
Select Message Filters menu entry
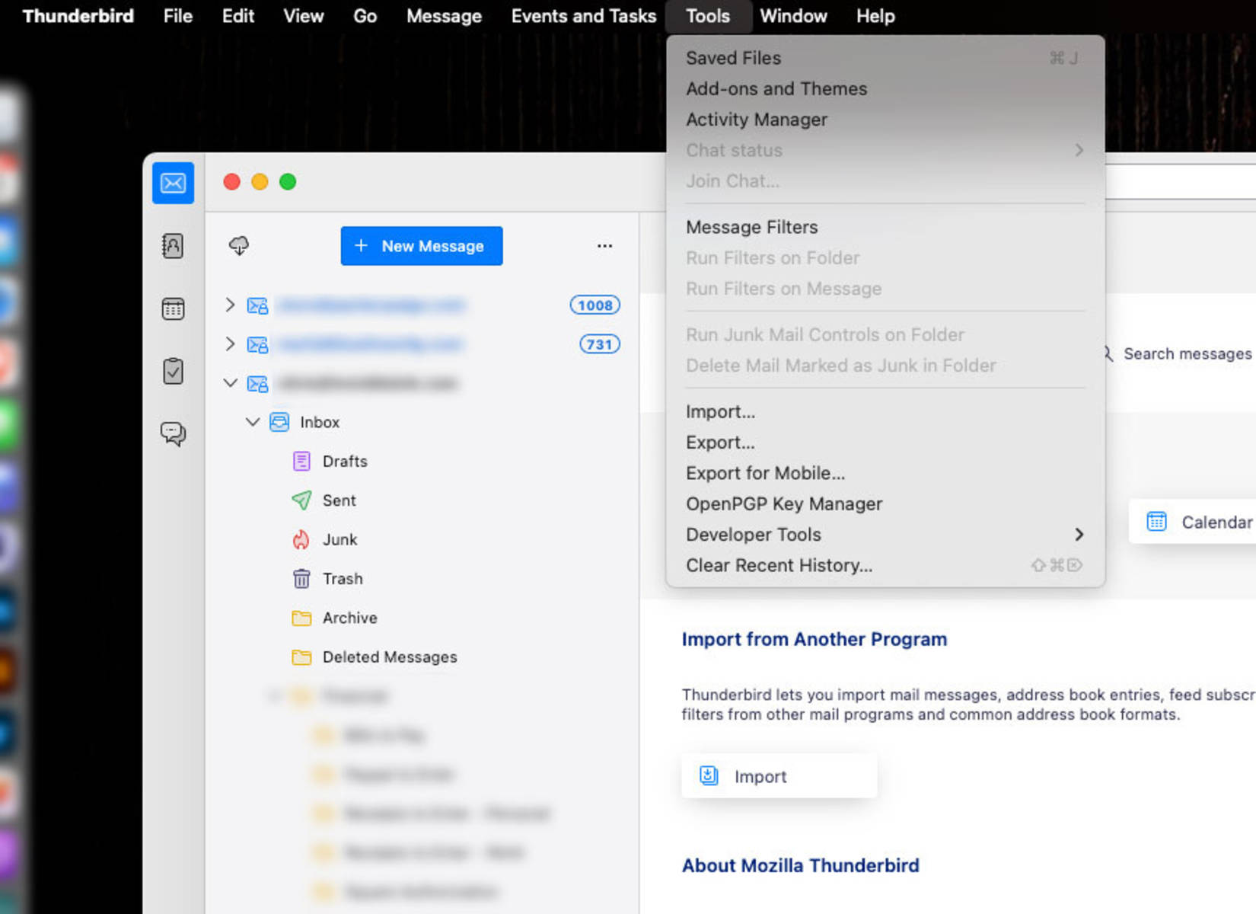click(885, 227)
